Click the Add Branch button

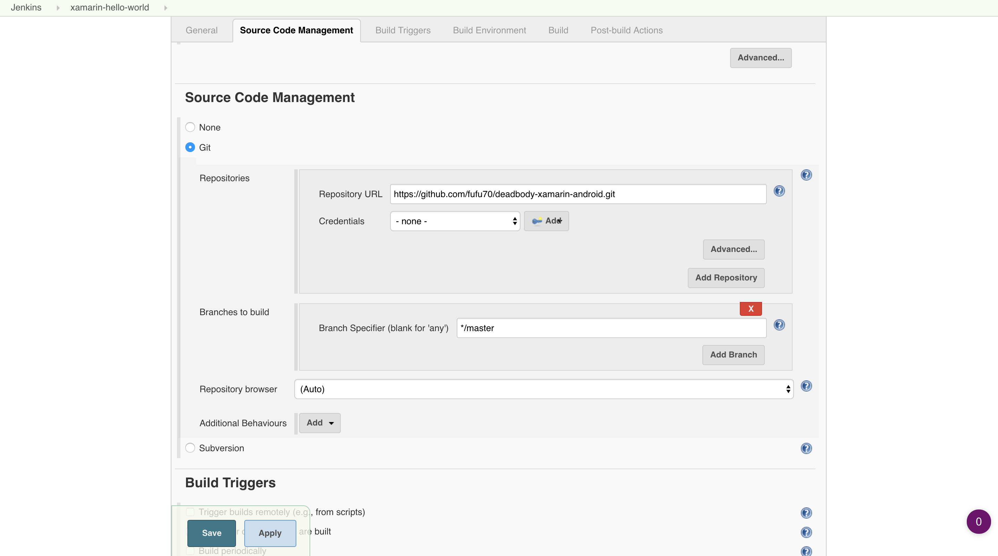733,355
